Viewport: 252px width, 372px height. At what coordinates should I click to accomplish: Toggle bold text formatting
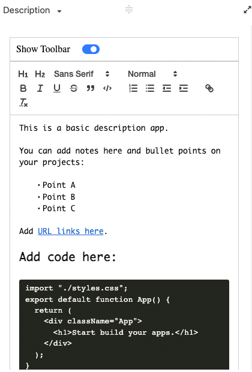point(23,88)
